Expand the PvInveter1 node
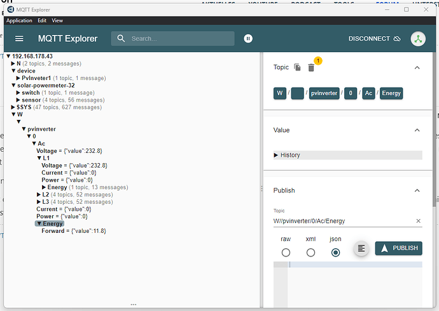 [18, 78]
